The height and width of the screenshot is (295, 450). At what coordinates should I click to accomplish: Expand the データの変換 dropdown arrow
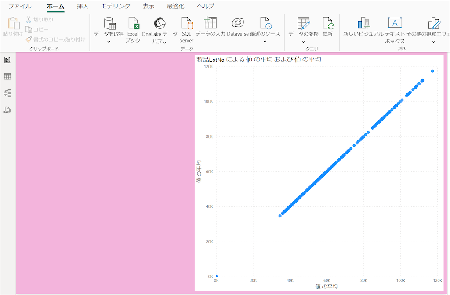click(x=303, y=42)
